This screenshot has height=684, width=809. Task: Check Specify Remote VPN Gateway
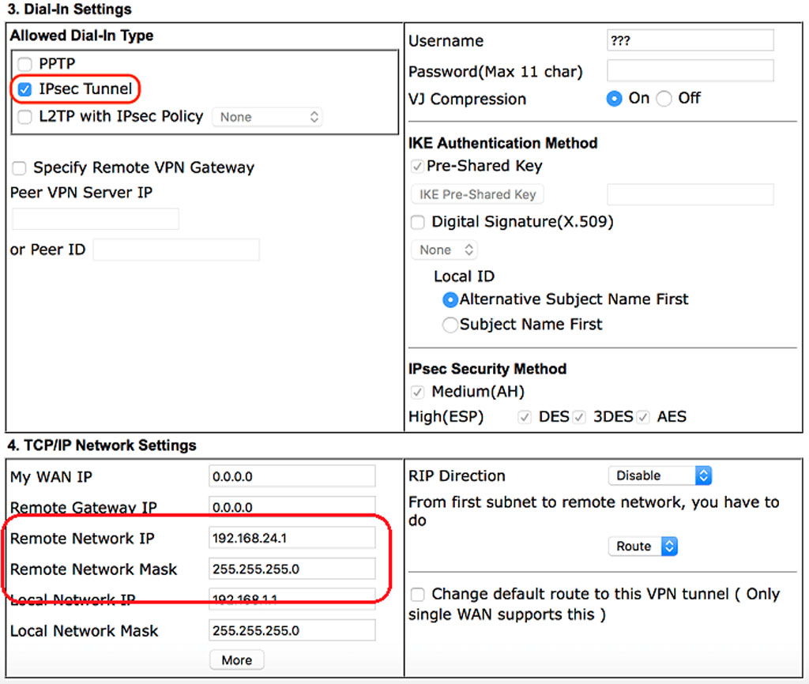[x=20, y=168]
